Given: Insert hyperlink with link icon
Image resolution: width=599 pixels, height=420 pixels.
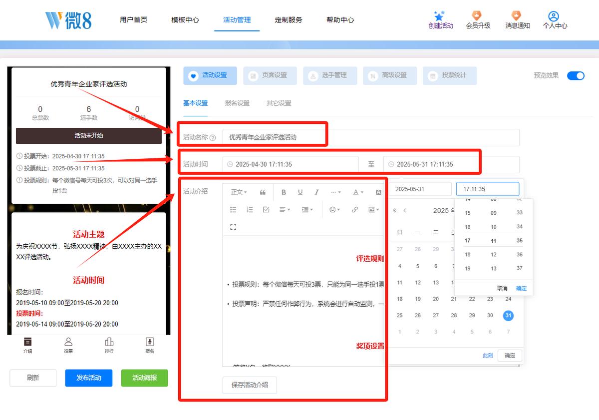Looking at the screenshot, I should click(x=355, y=210).
